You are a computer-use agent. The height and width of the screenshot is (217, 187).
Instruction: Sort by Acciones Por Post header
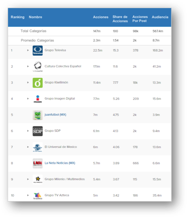(x=140, y=19)
